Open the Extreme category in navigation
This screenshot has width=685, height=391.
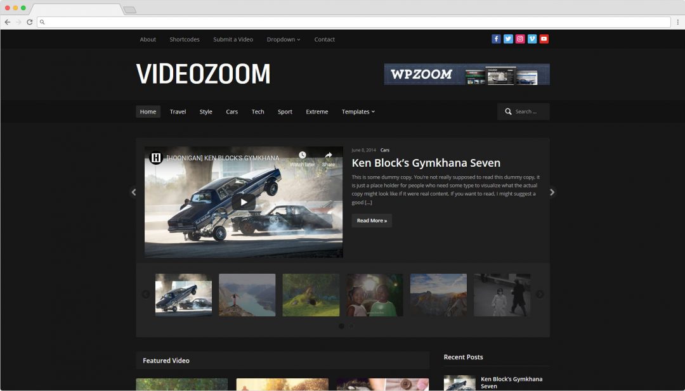[x=316, y=112]
